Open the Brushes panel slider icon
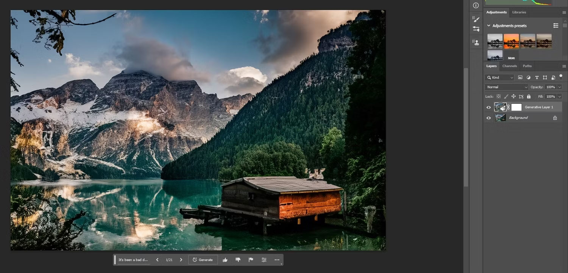The width and height of the screenshot is (568, 273). point(476,29)
